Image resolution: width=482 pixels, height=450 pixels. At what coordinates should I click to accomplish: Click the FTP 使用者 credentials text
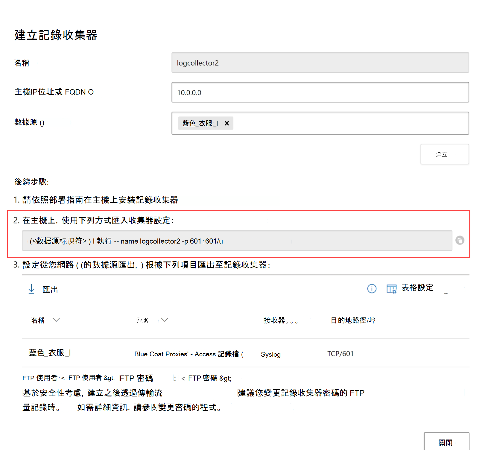(69, 378)
